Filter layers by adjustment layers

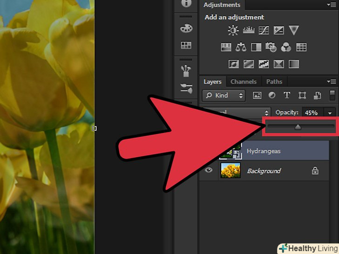click(x=272, y=95)
